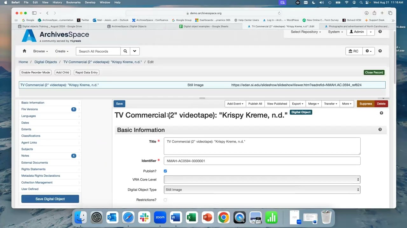
Task: Open the Create dropdown menu
Action: [x=62, y=51]
